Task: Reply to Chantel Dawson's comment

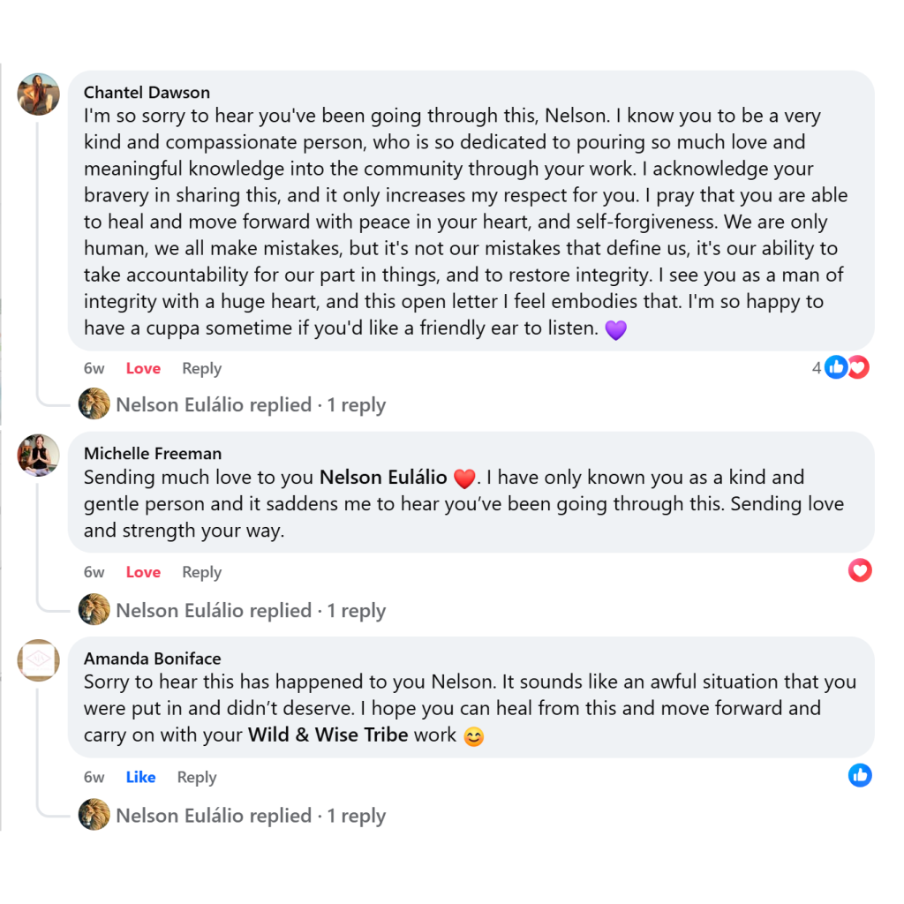Action: point(201,368)
